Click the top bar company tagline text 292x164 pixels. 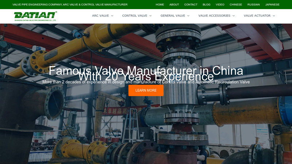click(x=70, y=4)
